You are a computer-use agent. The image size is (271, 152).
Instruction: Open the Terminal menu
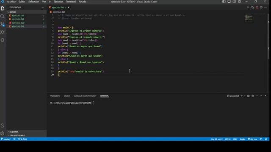click(71, 2)
